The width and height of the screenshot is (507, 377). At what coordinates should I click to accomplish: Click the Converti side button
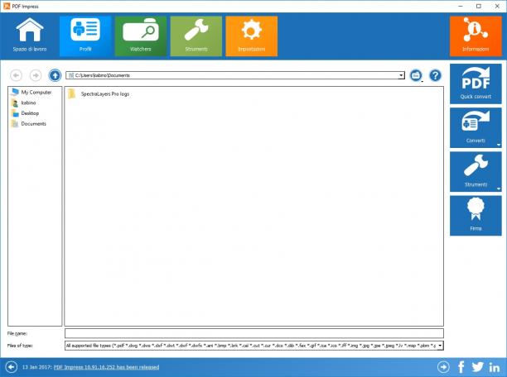point(476,128)
